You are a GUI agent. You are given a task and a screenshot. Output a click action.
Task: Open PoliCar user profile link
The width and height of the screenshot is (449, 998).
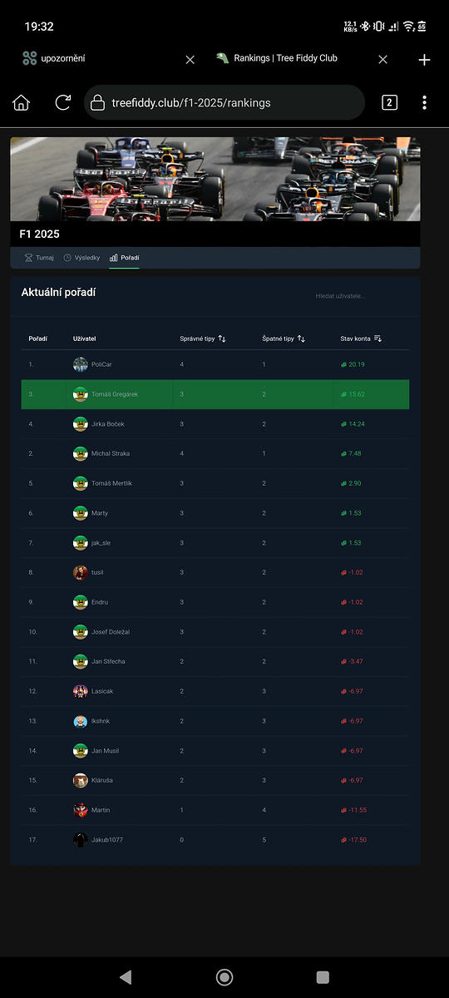pos(101,364)
